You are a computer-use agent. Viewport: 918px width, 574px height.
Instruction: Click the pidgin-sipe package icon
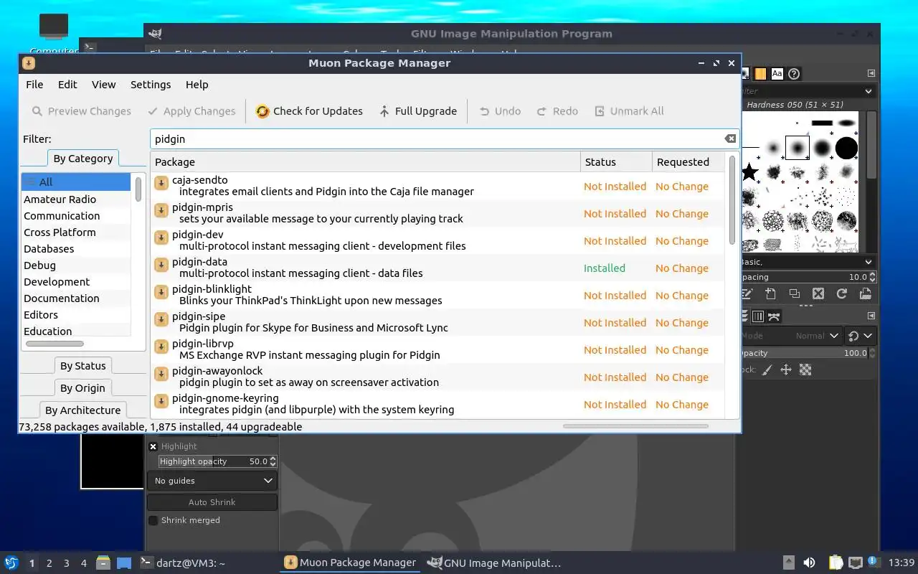(161, 320)
